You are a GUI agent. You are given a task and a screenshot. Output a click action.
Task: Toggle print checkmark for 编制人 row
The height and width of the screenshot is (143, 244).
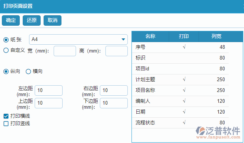(x=184, y=101)
